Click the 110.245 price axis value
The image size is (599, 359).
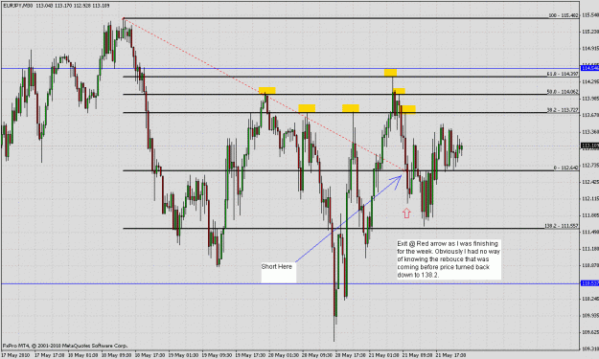tap(590, 299)
